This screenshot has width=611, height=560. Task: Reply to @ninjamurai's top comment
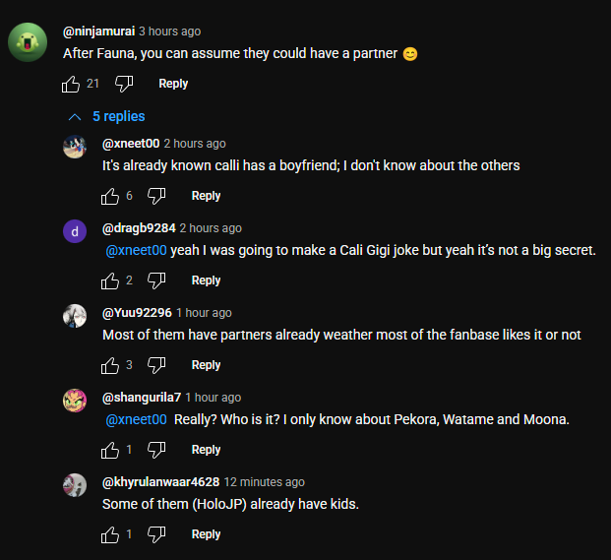[173, 84]
